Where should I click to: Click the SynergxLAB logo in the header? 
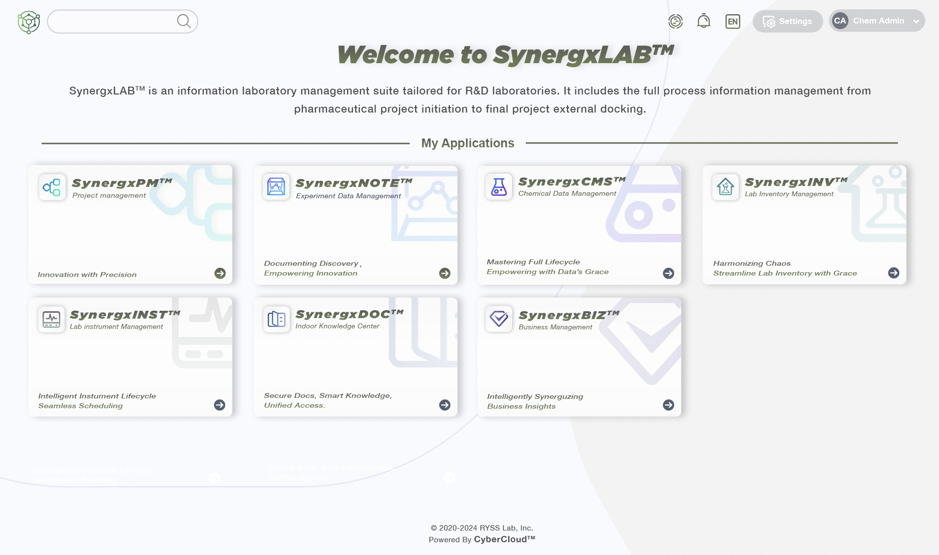[29, 22]
